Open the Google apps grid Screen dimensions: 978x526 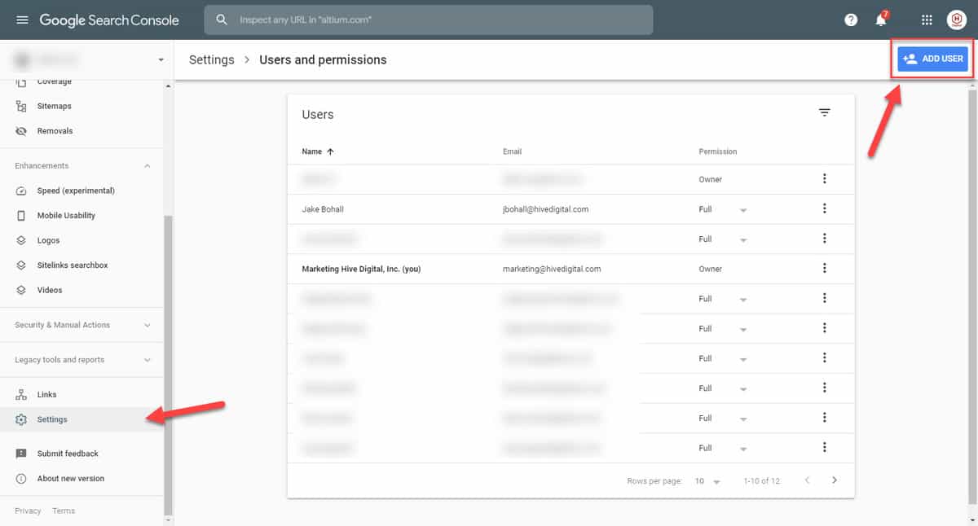(x=927, y=20)
